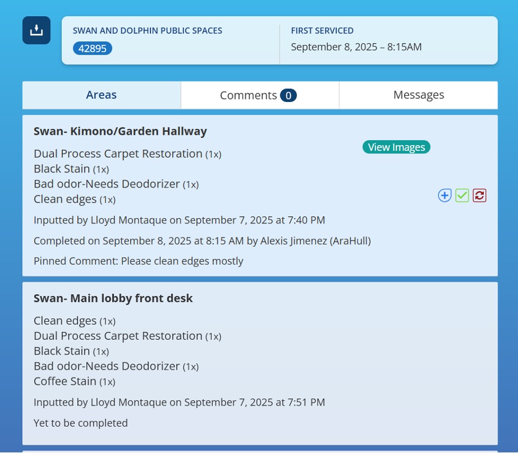
Task: Select the Swan- Kimono/Garden Hallway heading
Action: point(120,131)
